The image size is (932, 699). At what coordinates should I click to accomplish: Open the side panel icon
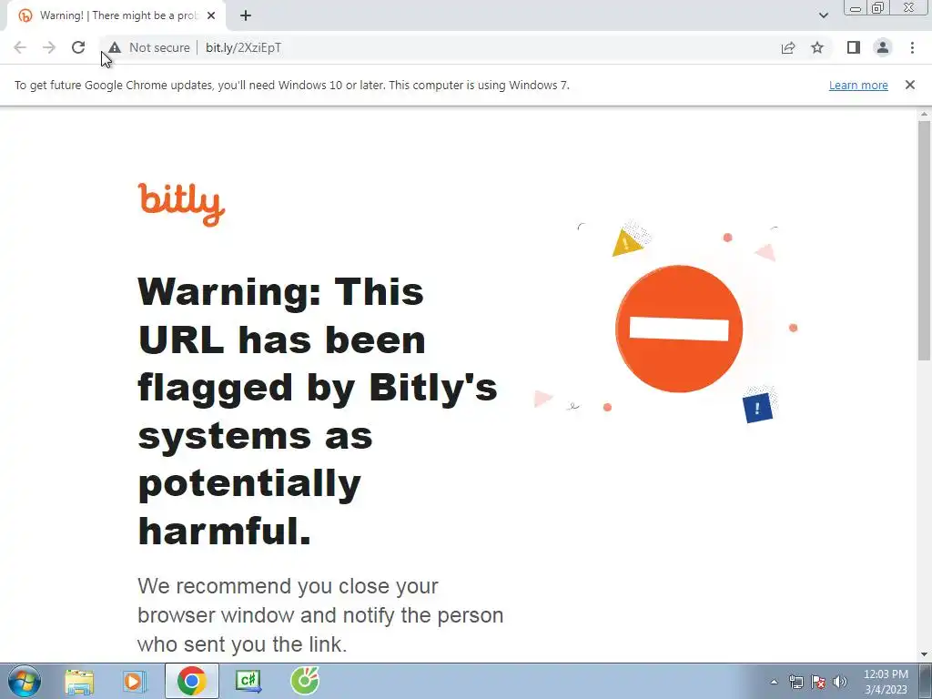(854, 47)
